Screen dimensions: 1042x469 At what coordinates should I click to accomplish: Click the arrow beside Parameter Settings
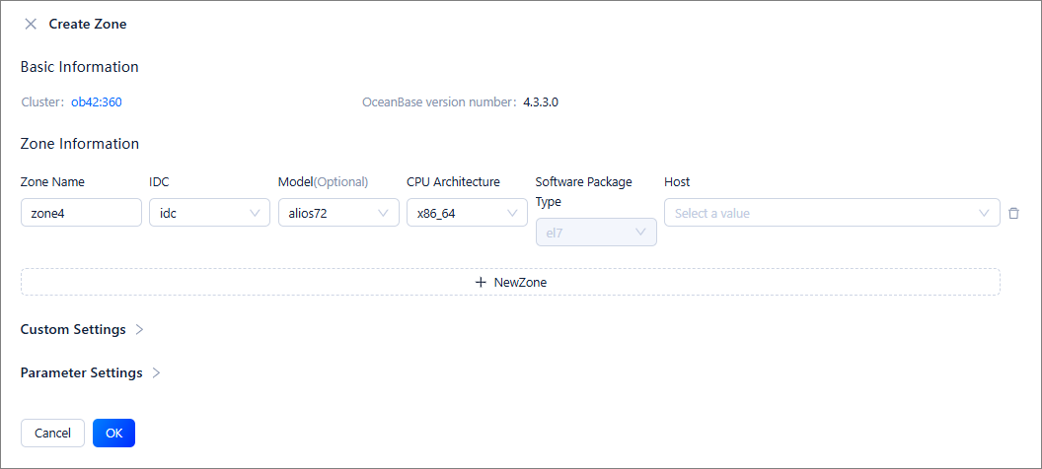point(156,373)
